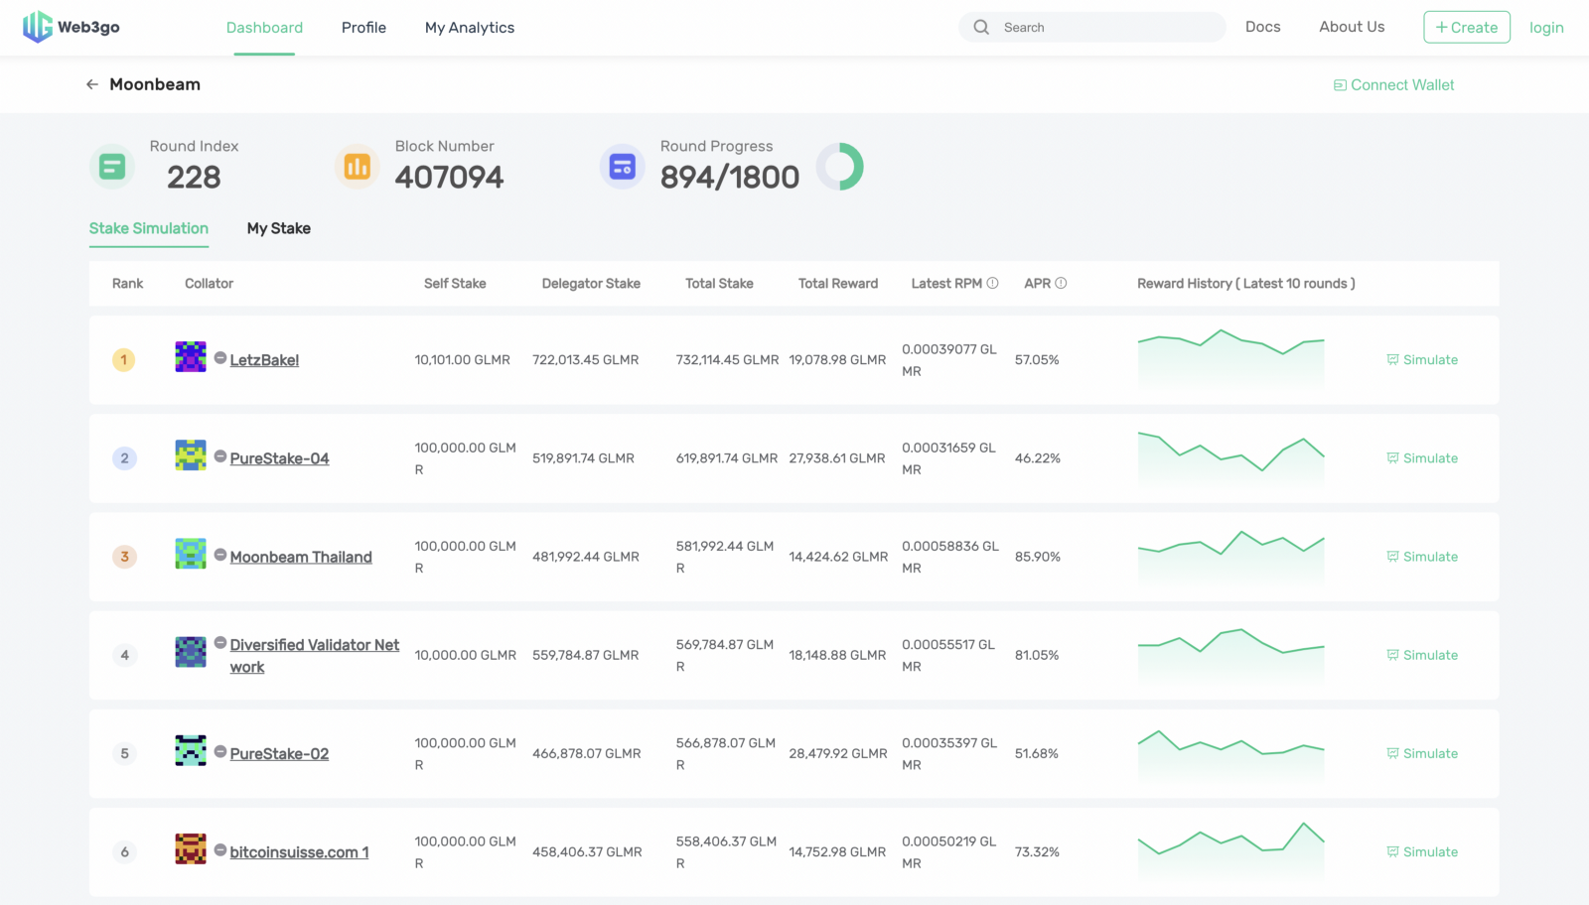
Task: Switch to the My Stake tab
Action: (x=279, y=228)
